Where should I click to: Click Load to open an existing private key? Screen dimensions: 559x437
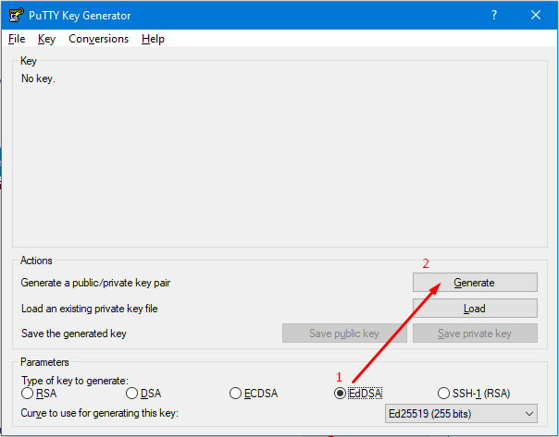(475, 309)
